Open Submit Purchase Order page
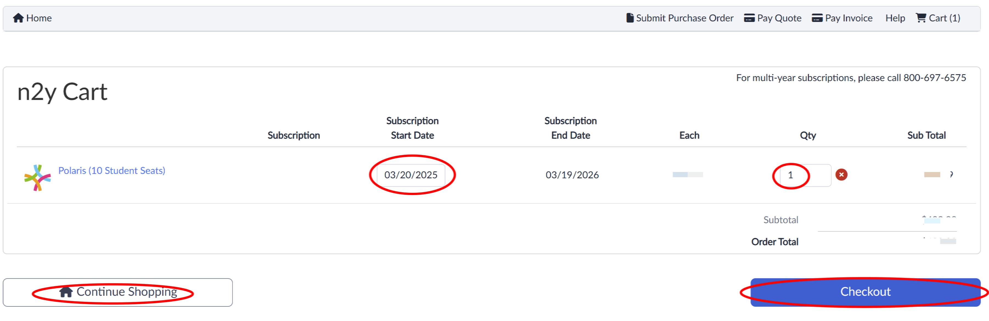This screenshot has width=989, height=321. tap(680, 18)
